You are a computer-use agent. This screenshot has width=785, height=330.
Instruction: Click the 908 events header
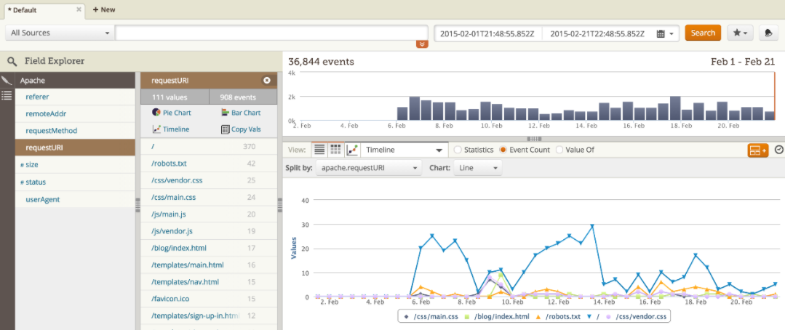coord(243,97)
